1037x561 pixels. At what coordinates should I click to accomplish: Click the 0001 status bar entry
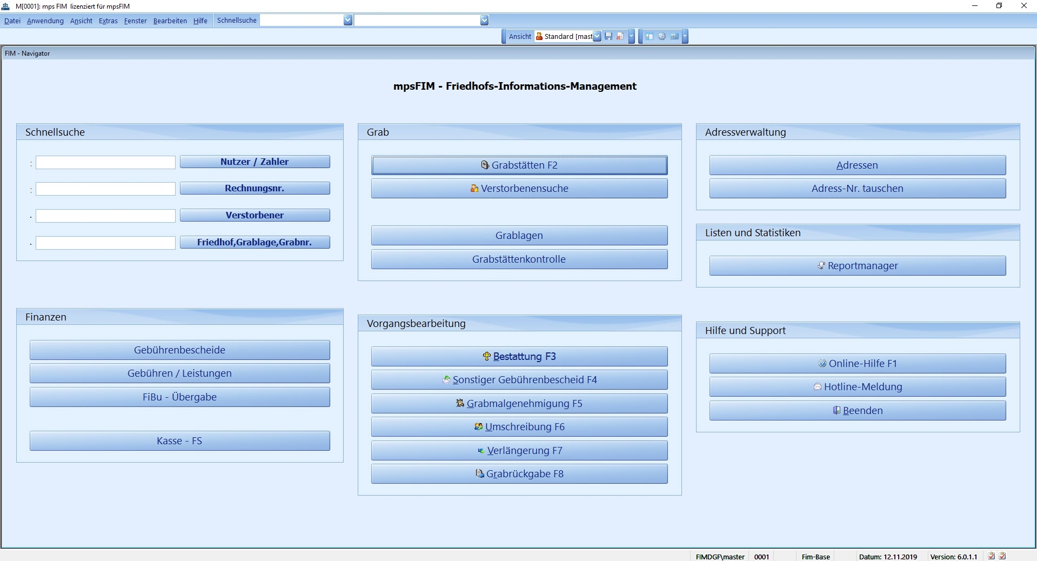pos(761,557)
